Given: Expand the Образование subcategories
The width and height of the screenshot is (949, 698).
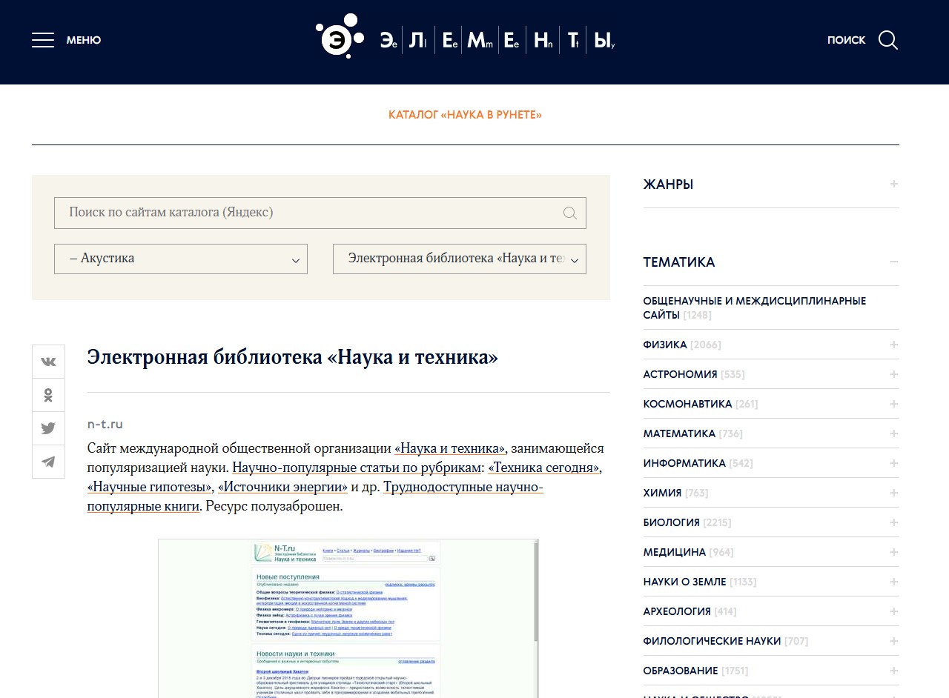Looking at the screenshot, I should point(894,671).
